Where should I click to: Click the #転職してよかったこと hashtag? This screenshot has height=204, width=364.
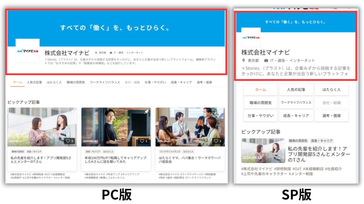coord(112,178)
